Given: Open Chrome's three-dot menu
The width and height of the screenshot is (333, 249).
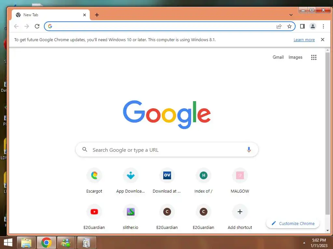Looking at the screenshot, I should [x=323, y=26].
